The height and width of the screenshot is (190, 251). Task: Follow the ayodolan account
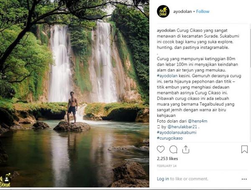click(203, 11)
